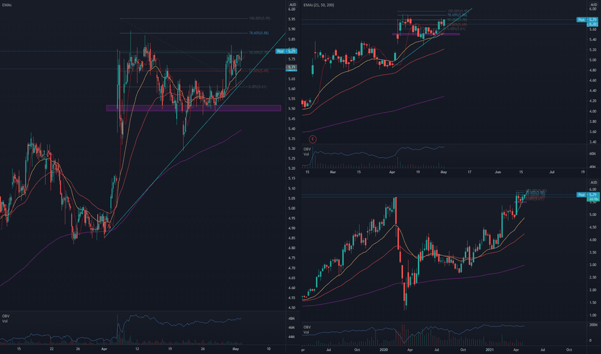Image resolution: width=601 pixels, height=354 pixels.
Task: Select the EMAs indicator legend on left chart
Action: (7, 5)
